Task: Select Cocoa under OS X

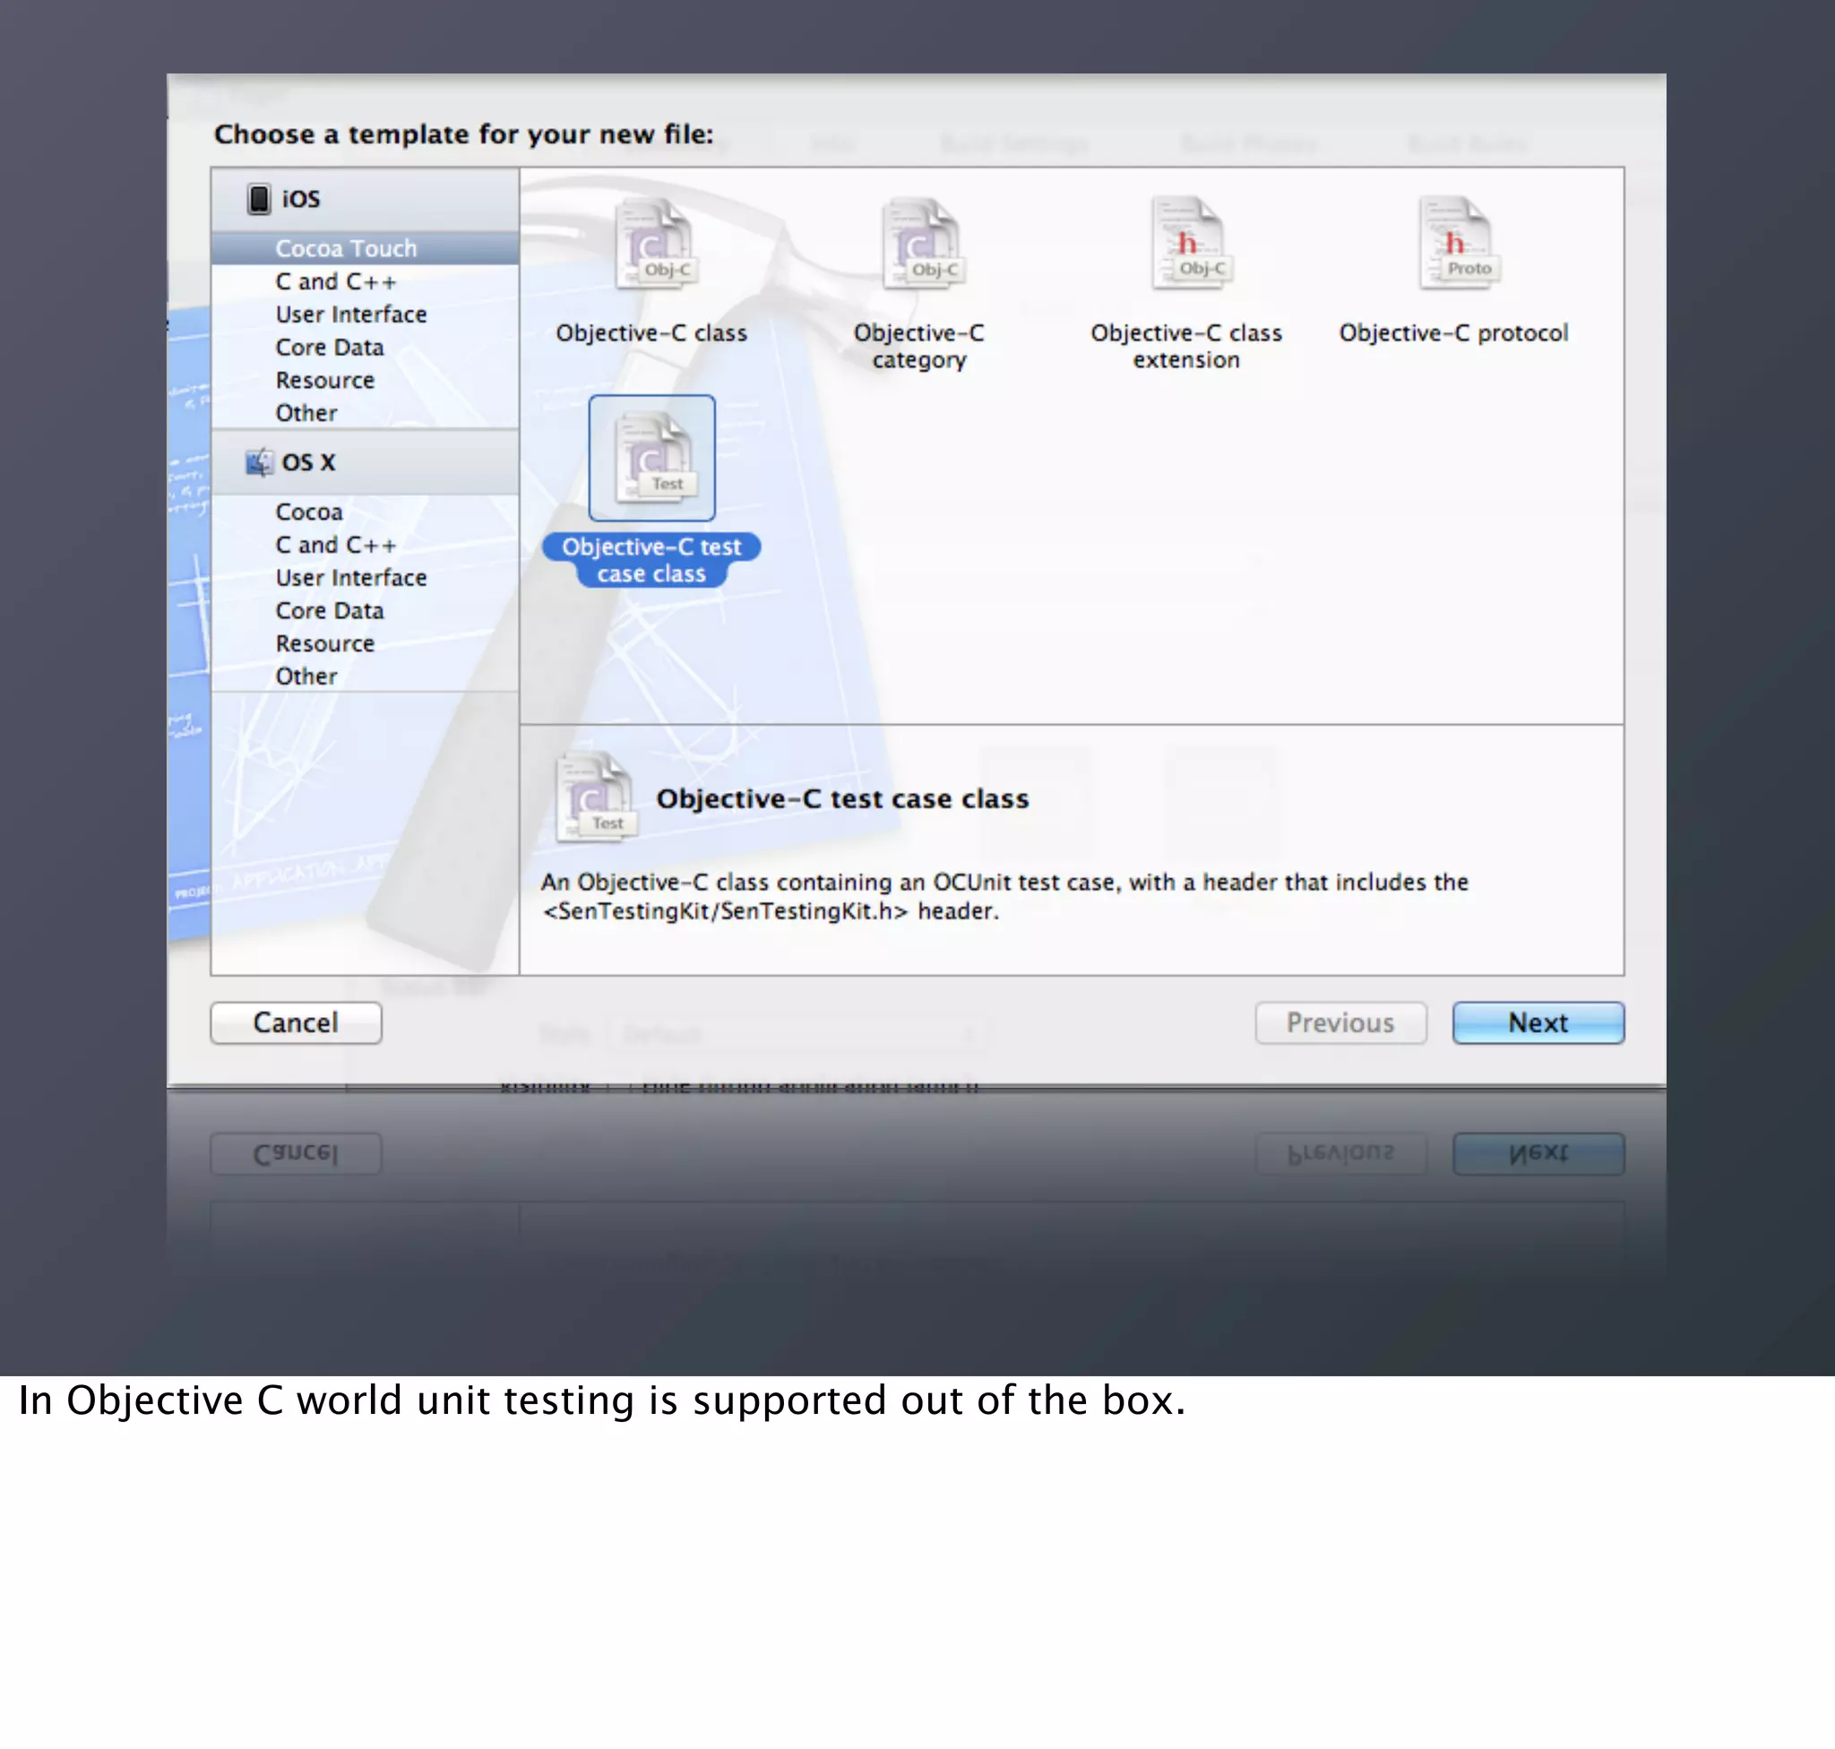Action: tap(308, 512)
